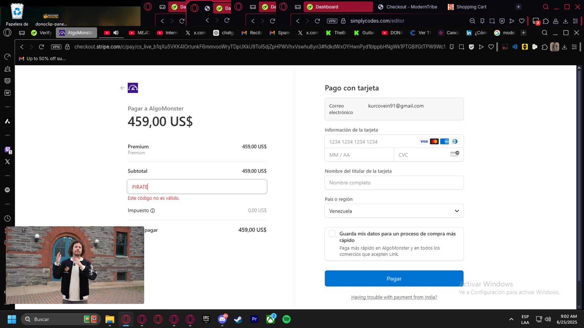The width and height of the screenshot is (584, 328).
Task: Switch to the AlgoMonster tab
Action: pos(76,33)
